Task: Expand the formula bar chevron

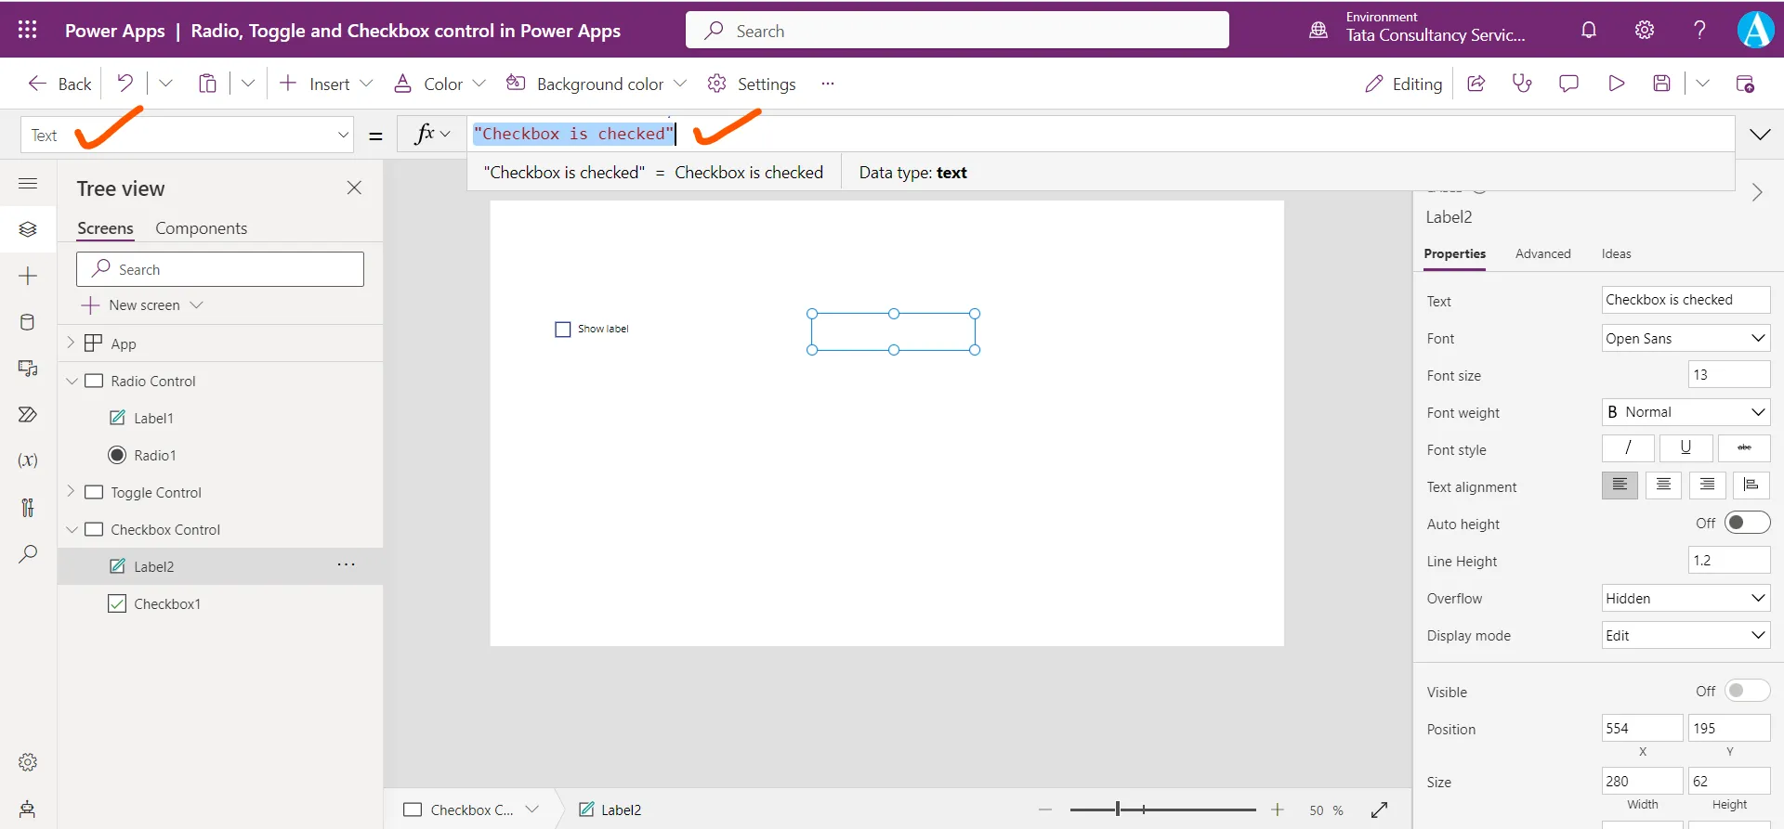Action: pos(1760,135)
